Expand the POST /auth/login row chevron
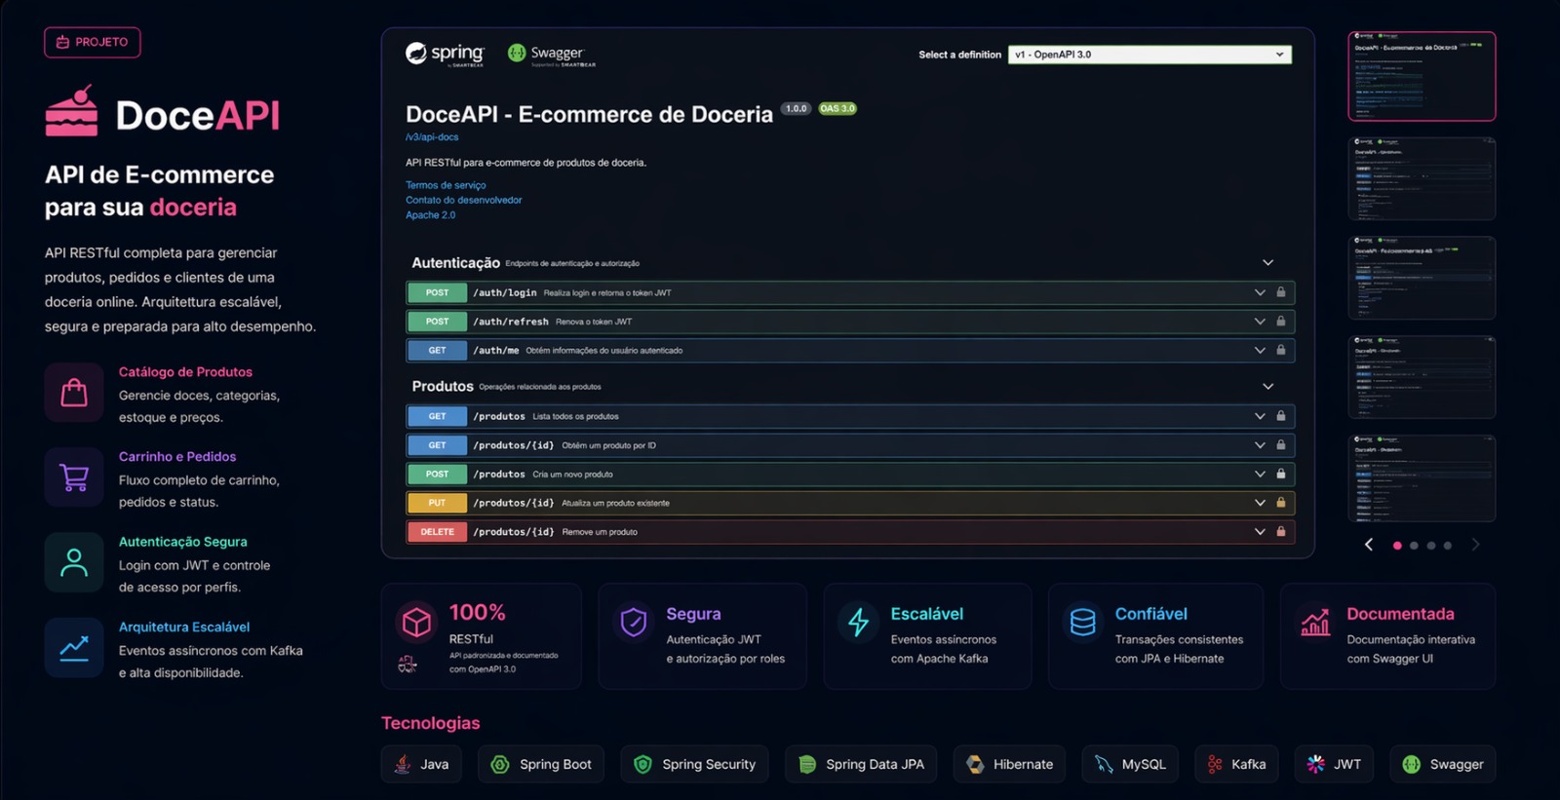Screen dimensions: 1560x800 (1260, 292)
